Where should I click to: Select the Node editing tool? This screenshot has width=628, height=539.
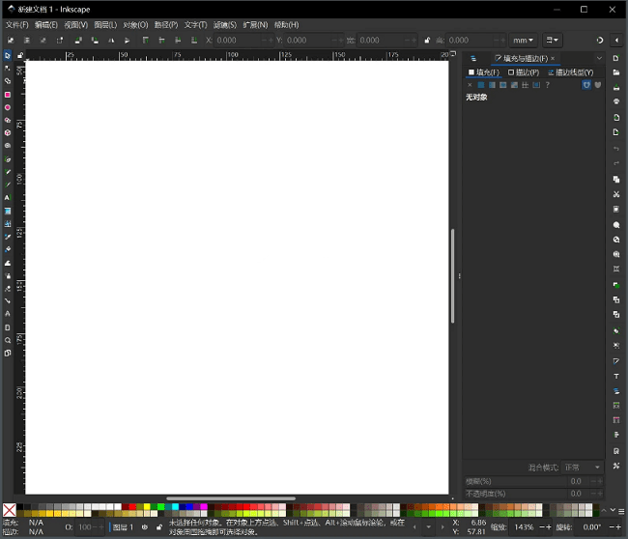click(8, 69)
